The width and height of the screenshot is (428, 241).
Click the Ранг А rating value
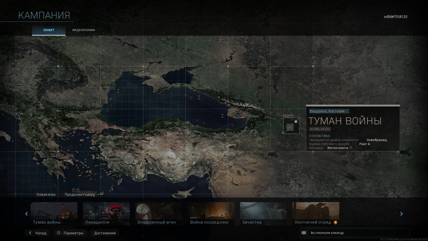coord(364,144)
